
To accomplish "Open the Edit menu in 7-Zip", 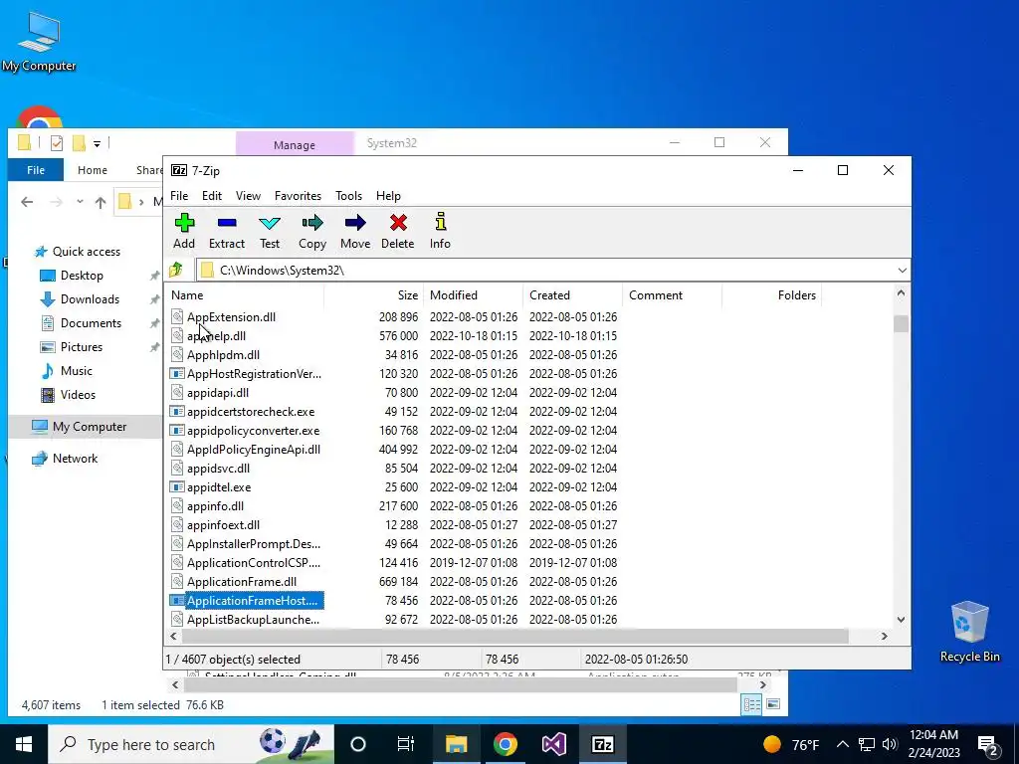I will coord(212,196).
